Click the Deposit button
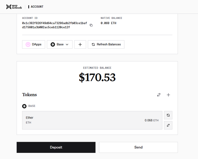This screenshot has height=159, width=198. point(56,147)
